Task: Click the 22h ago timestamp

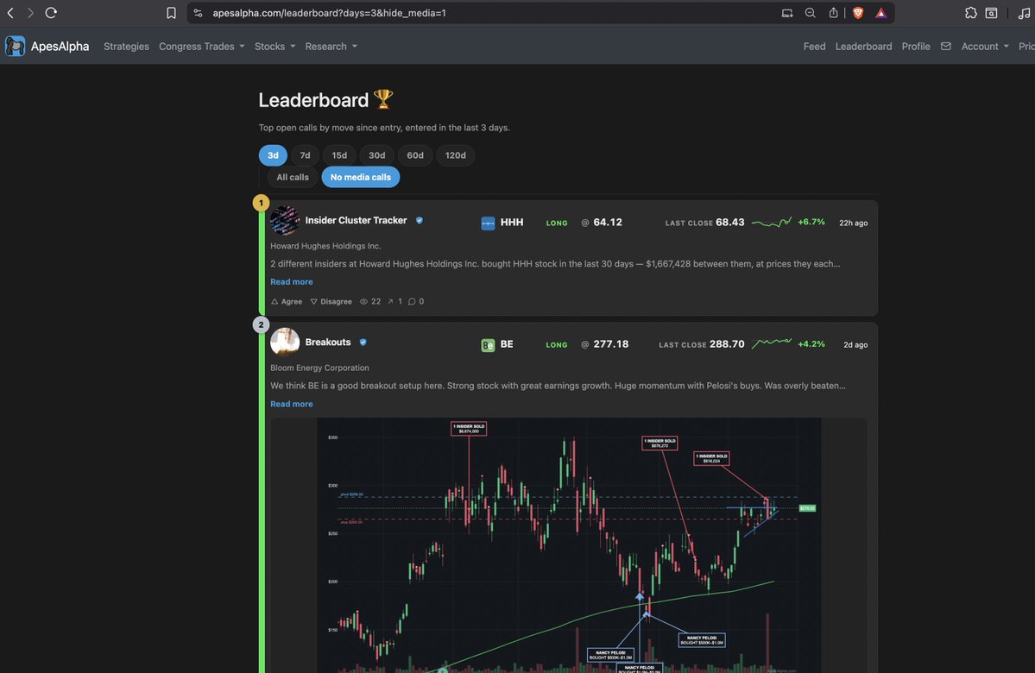Action: click(853, 223)
